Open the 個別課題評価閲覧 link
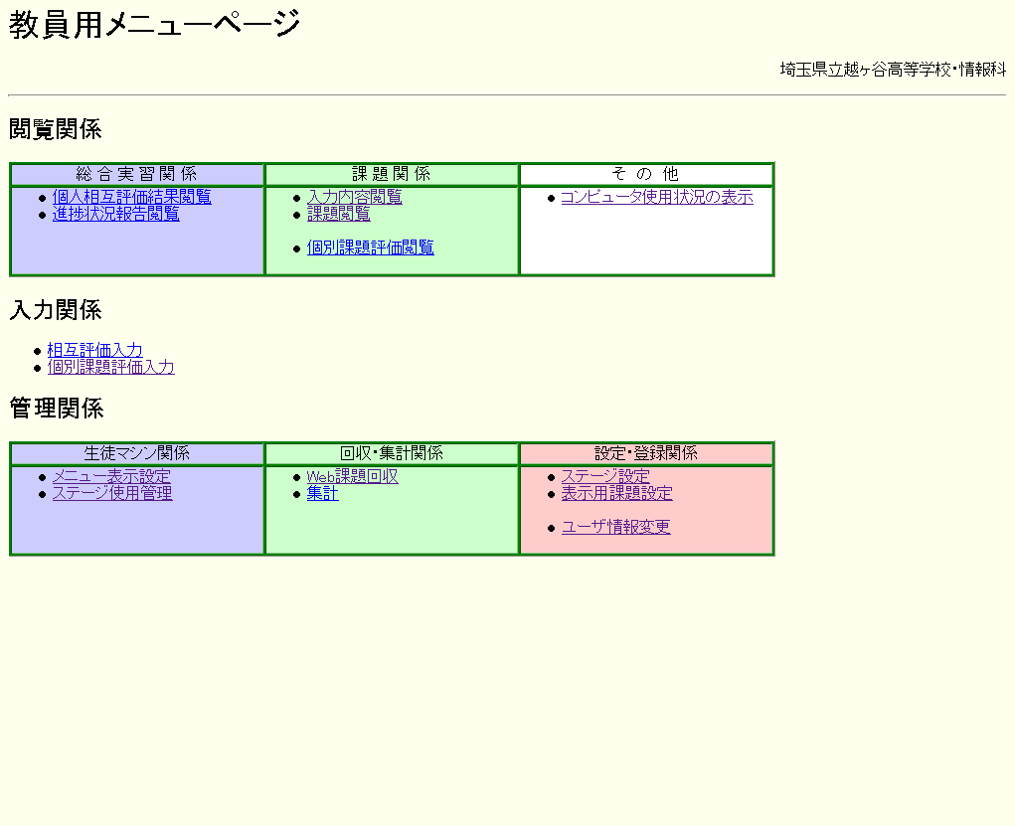 (370, 248)
